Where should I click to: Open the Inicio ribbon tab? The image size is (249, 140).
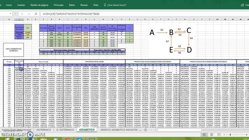pos(9,5)
